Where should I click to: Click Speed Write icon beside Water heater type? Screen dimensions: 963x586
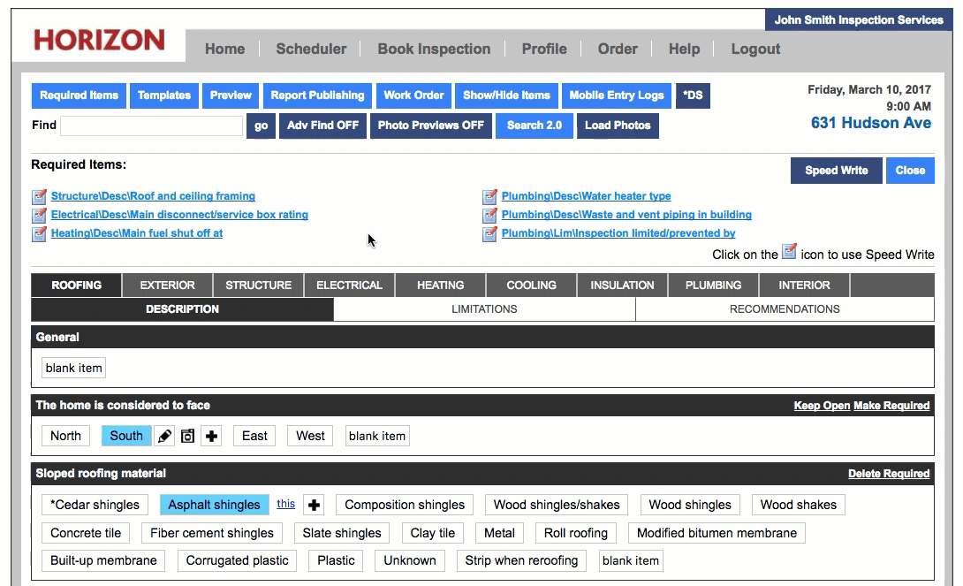click(x=489, y=196)
